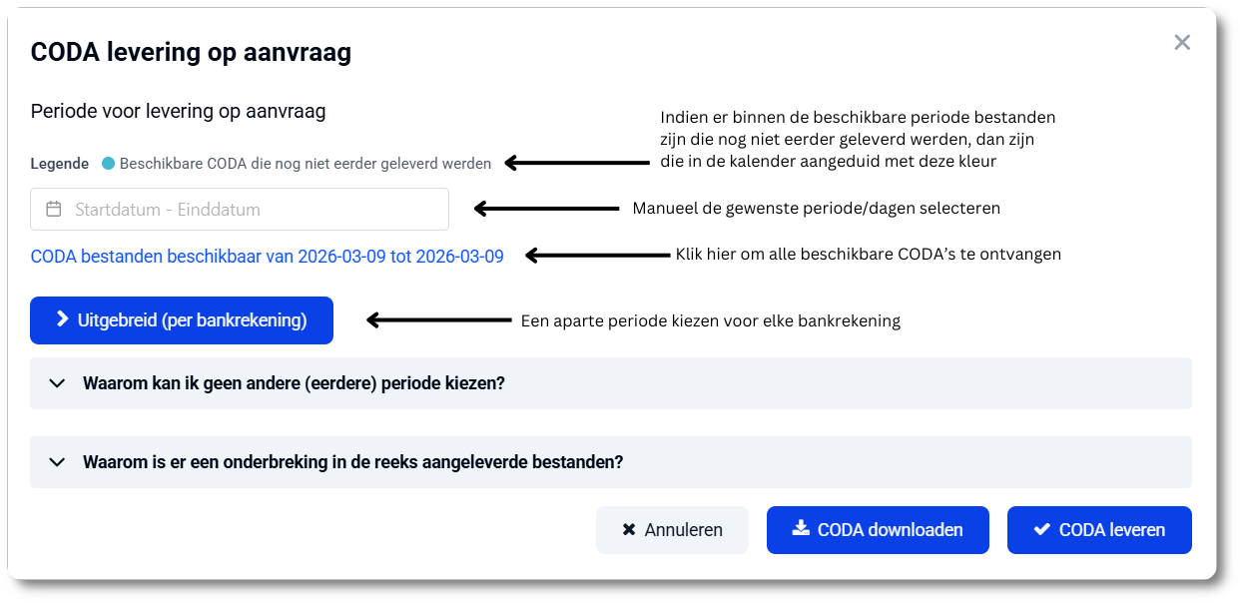
Task: Click the chevron before the eerdere periode question
Action: click(57, 382)
